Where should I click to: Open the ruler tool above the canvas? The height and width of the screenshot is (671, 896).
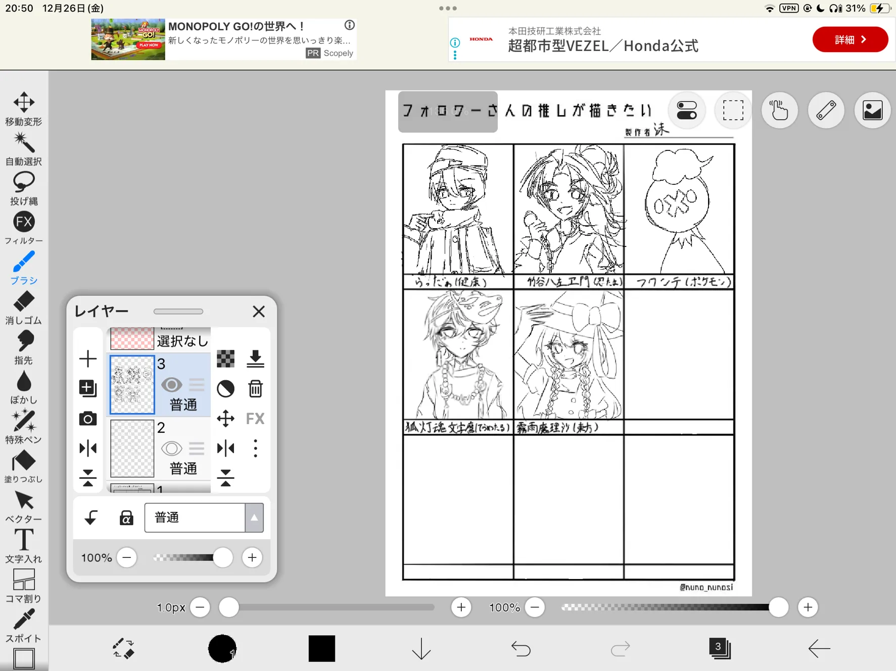826,110
